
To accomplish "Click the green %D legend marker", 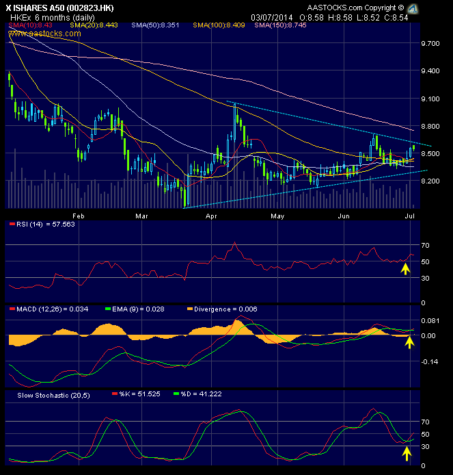I will (x=176, y=394).
